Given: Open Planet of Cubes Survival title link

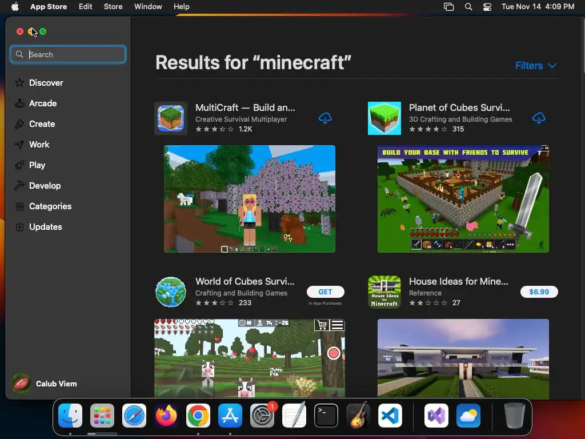Looking at the screenshot, I should (x=459, y=107).
